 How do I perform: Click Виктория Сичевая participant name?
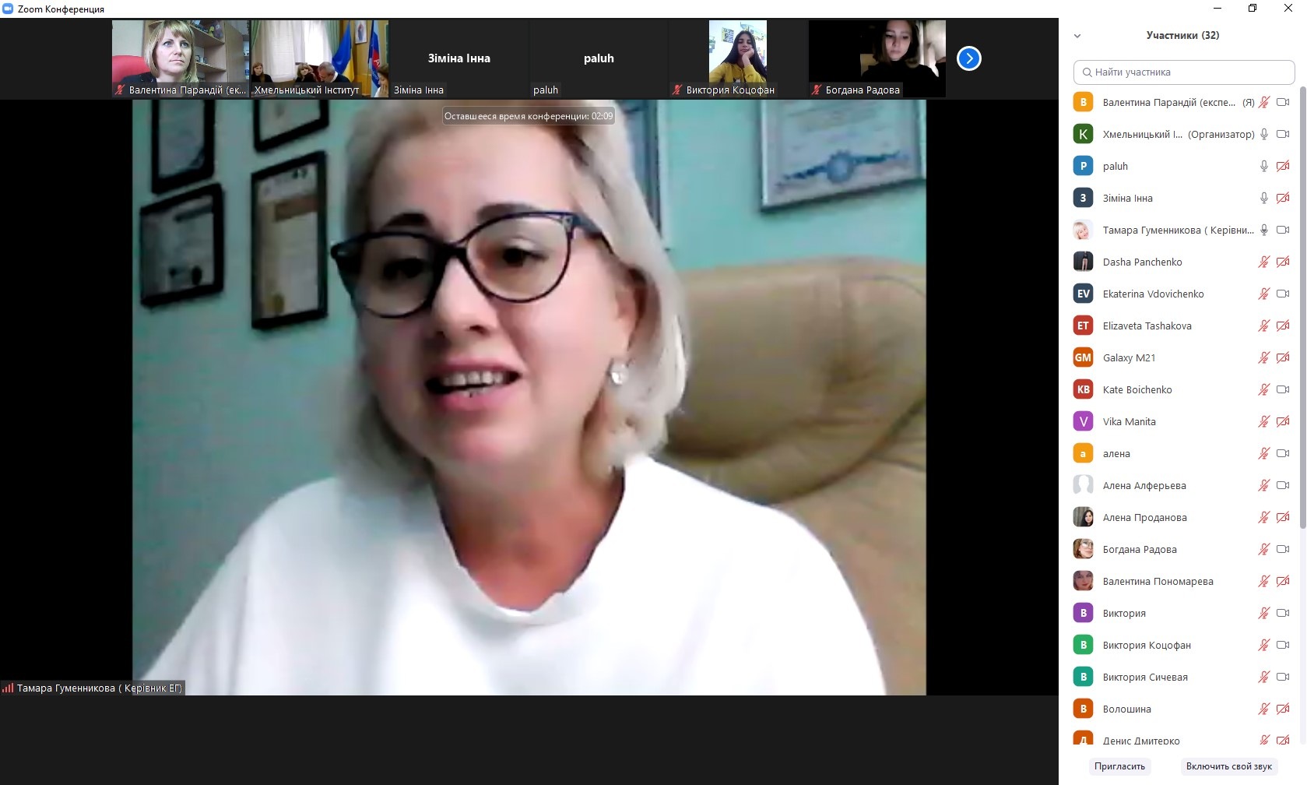(x=1145, y=677)
